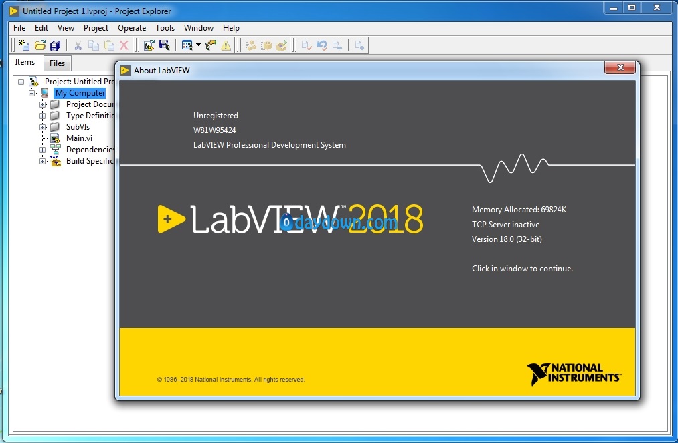678x443 pixels.
Task: Click the Deploy open box icon
Action: click(x=282, y=45)
